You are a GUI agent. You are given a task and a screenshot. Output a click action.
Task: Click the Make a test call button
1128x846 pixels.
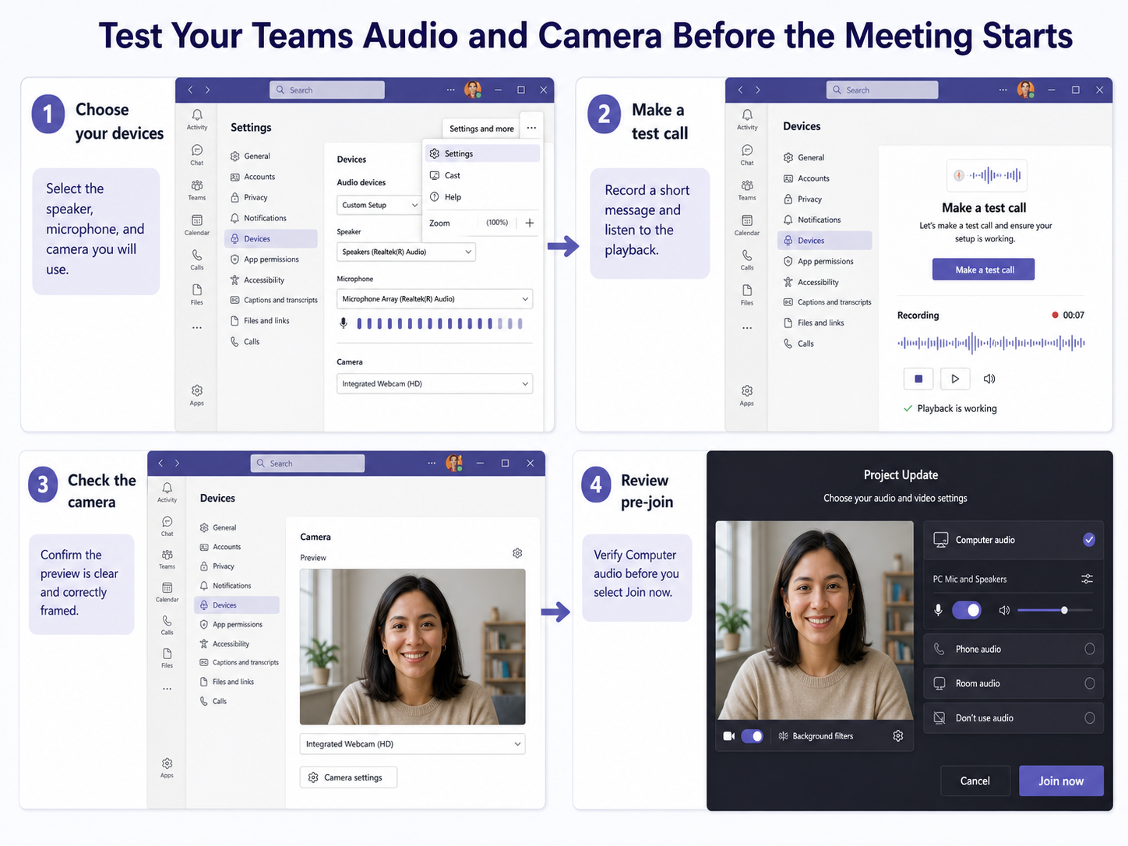[x=984, y=270]
